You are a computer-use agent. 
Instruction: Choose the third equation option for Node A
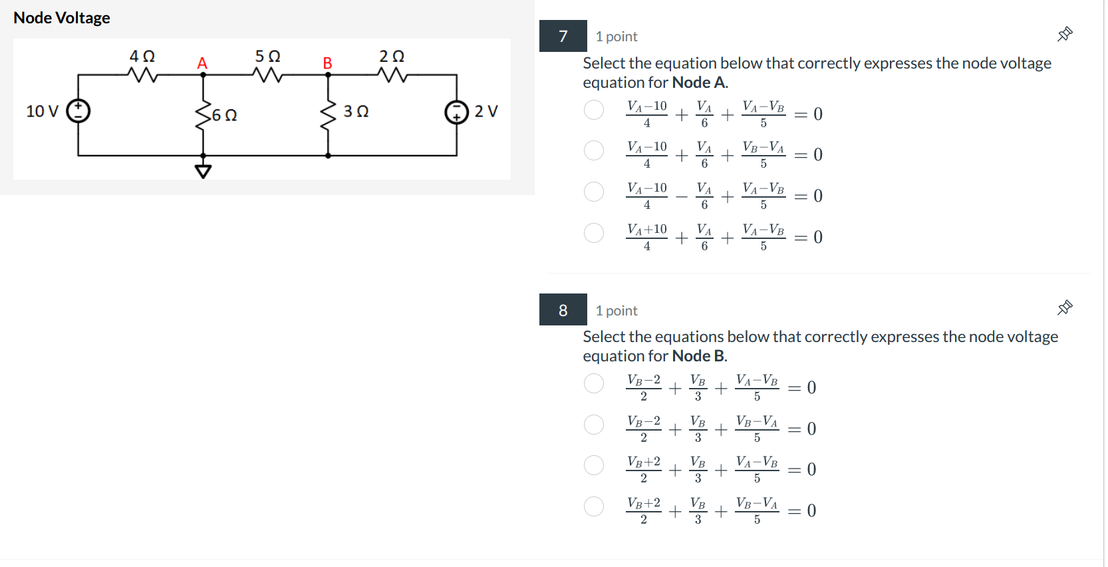pos(594,192)
